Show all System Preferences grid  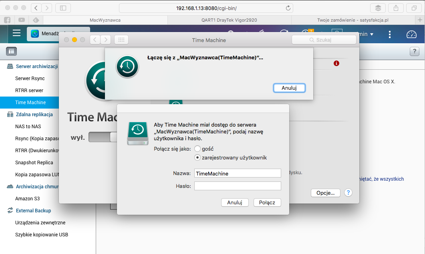(x=121, y=40)
